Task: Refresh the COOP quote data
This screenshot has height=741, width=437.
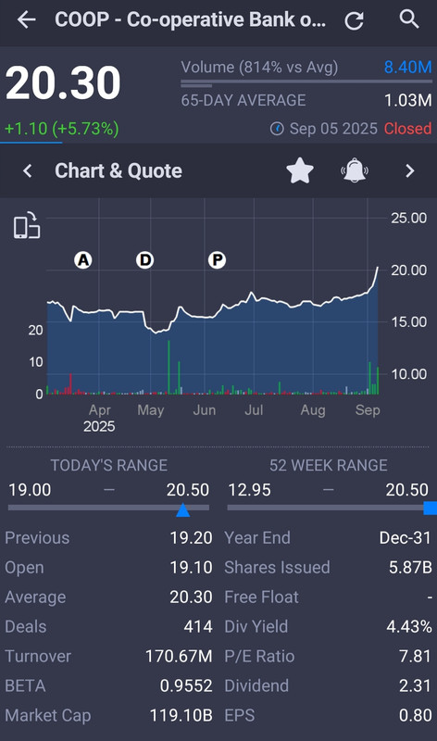Action: point(354,20)
